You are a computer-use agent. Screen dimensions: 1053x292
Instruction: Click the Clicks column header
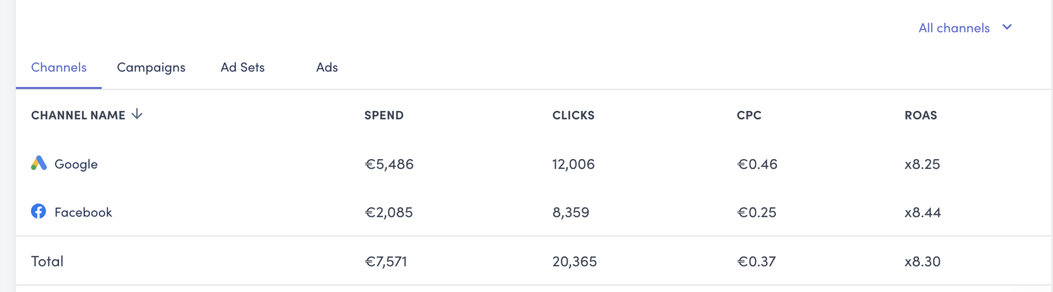click(573, 115)
